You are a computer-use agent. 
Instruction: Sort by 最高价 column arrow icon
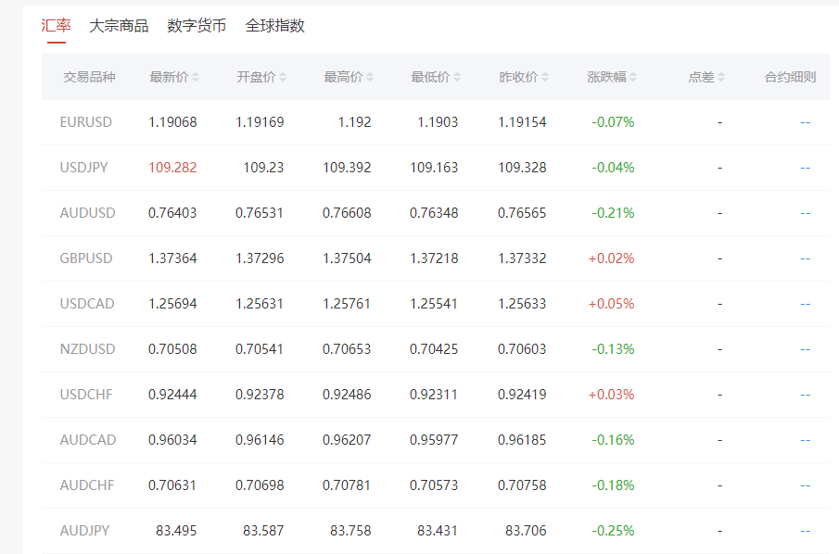370,78
